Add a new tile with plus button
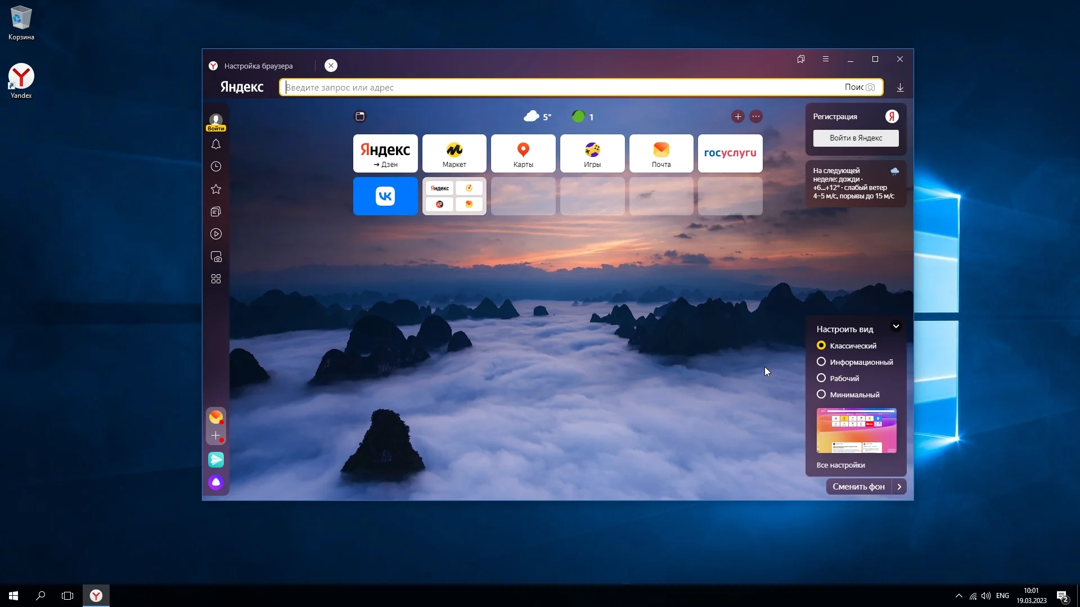The image size is (1080, 607). tap(738, 117)
